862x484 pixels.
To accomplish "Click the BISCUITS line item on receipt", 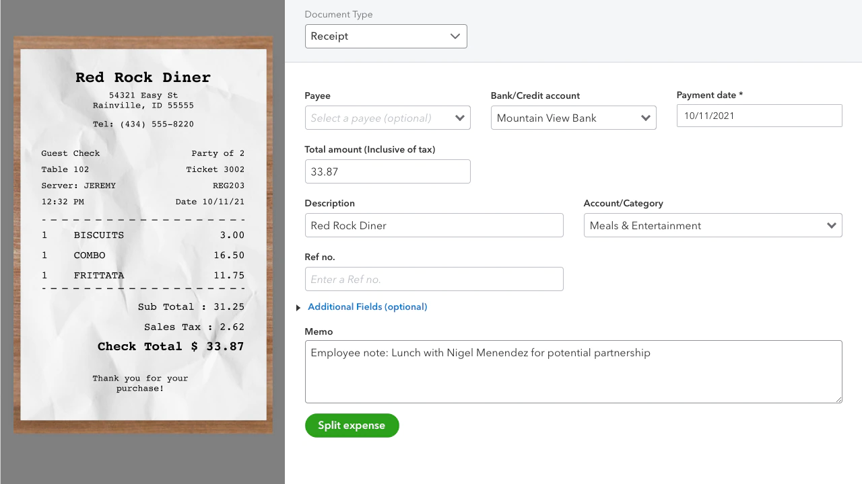I will point(99,235).
